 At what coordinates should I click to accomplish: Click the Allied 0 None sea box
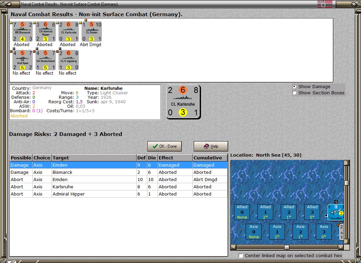click(242, 212)
